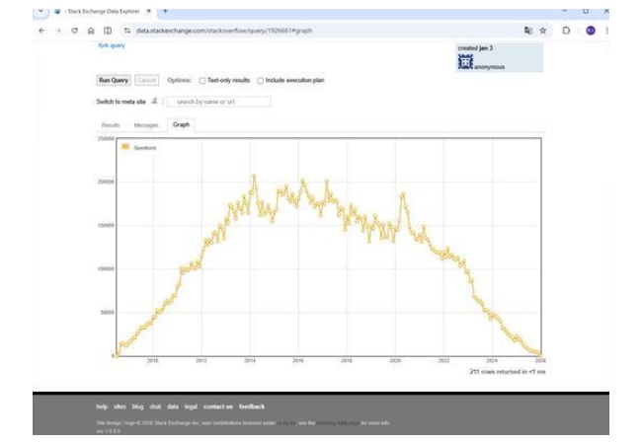This screenshot has height=444, width=642.
Task: Toggle the browser side panel icon
Action: 108,31
